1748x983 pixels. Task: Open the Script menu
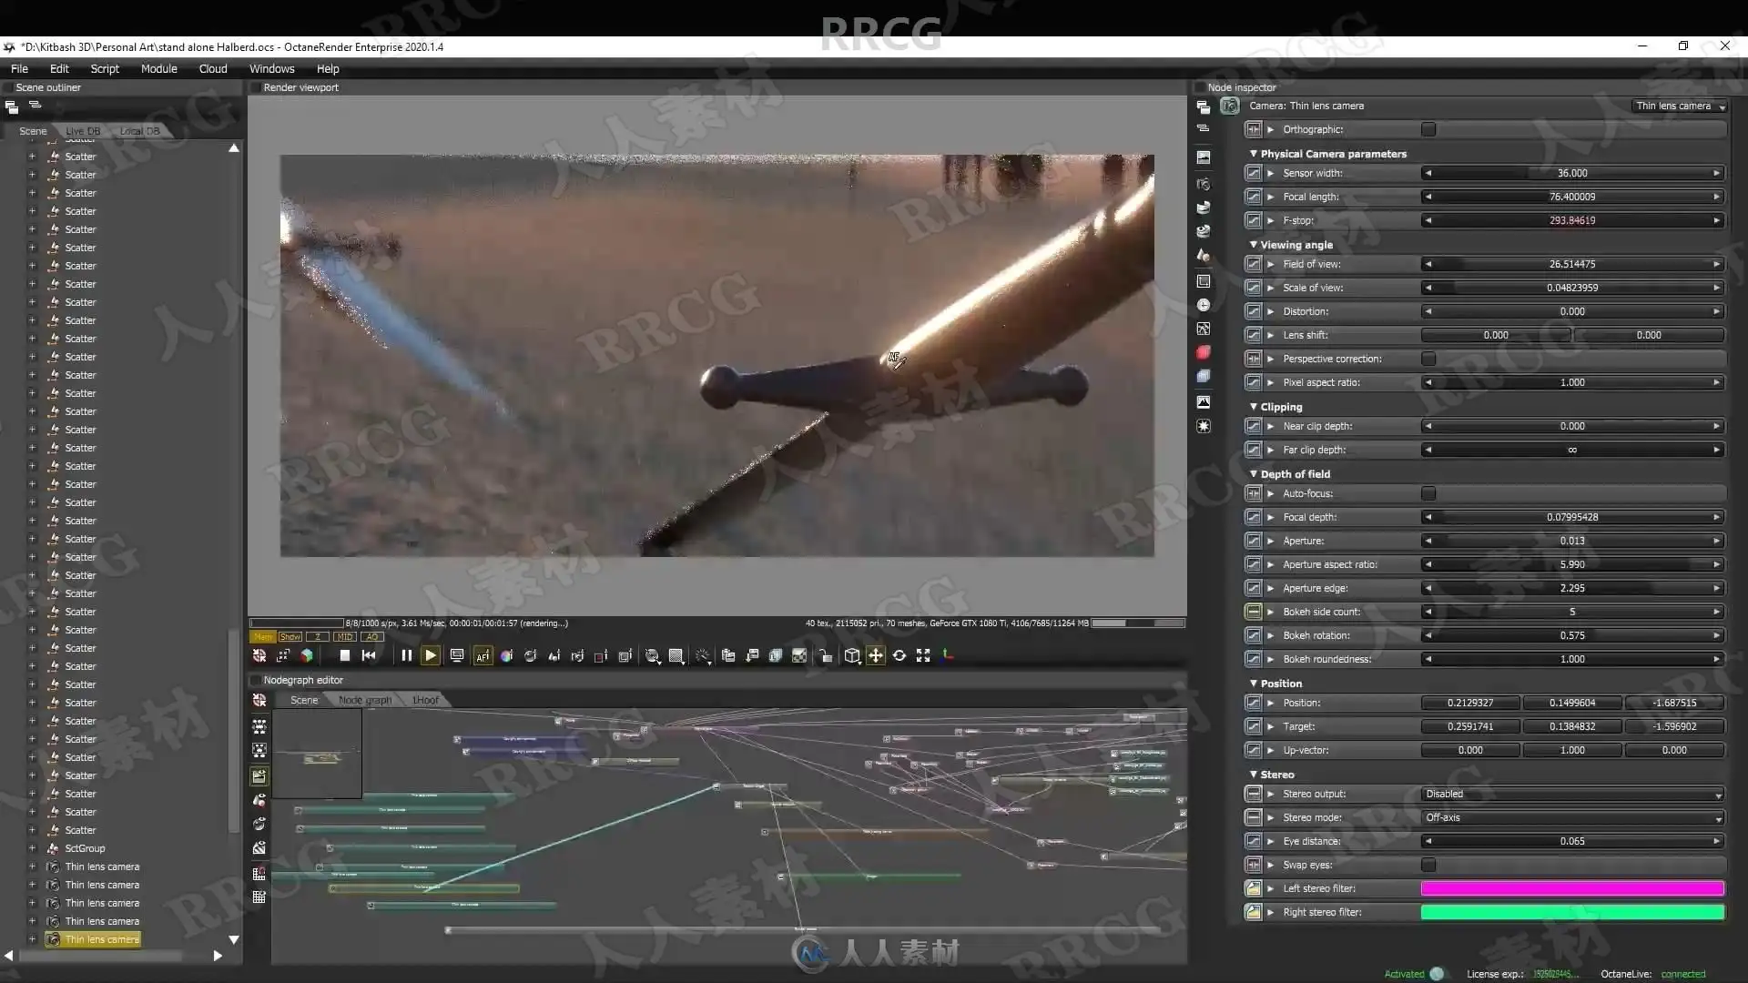coord(105,68)
